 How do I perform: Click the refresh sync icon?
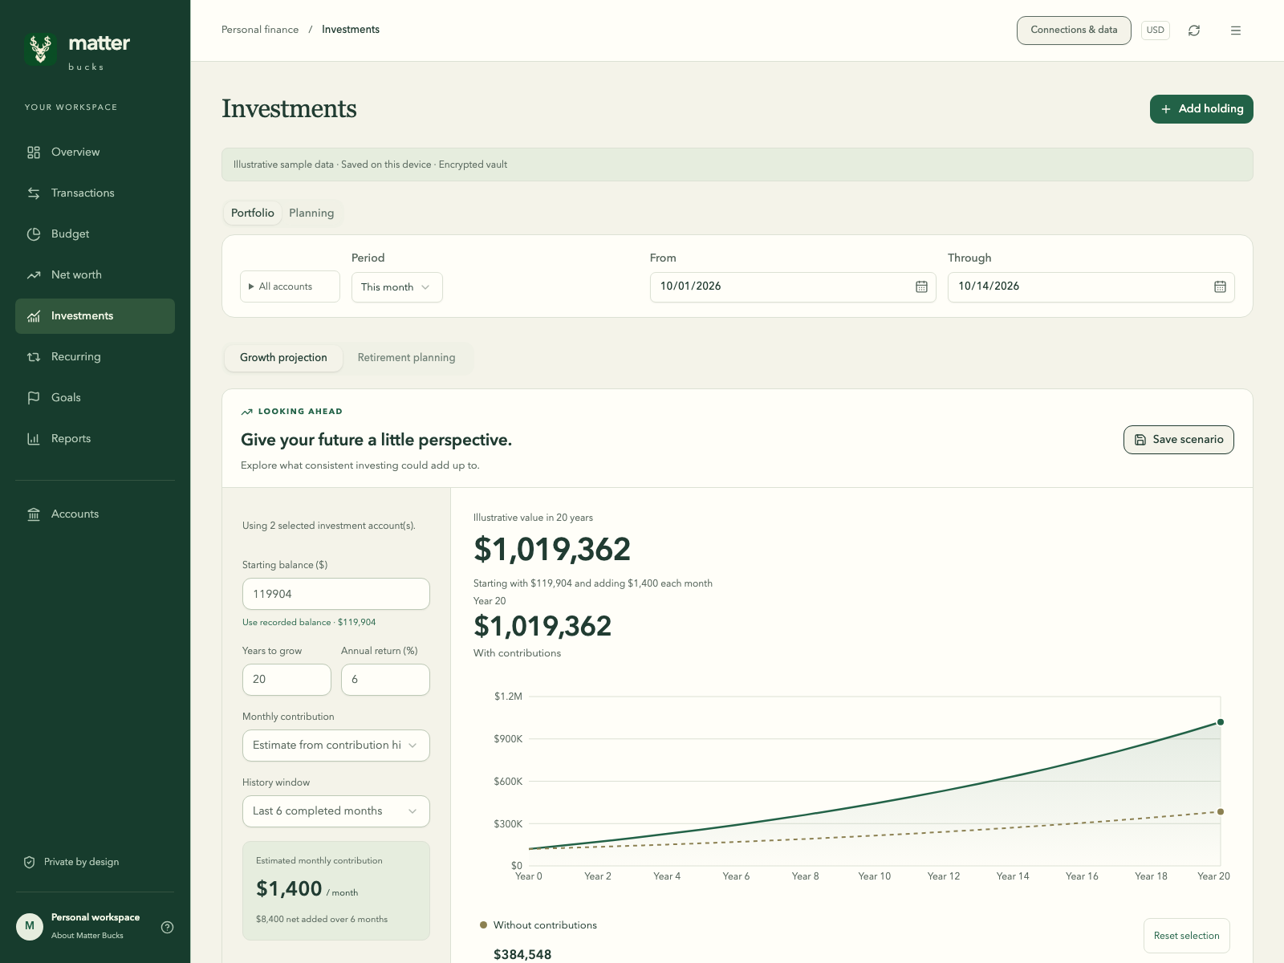pos(1194,30)
